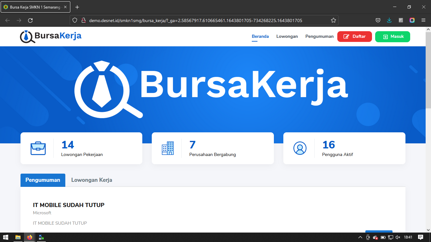Switch to the Lowongan Kerja tab
The width and height of the screenshot is (431, 242).
92,180
